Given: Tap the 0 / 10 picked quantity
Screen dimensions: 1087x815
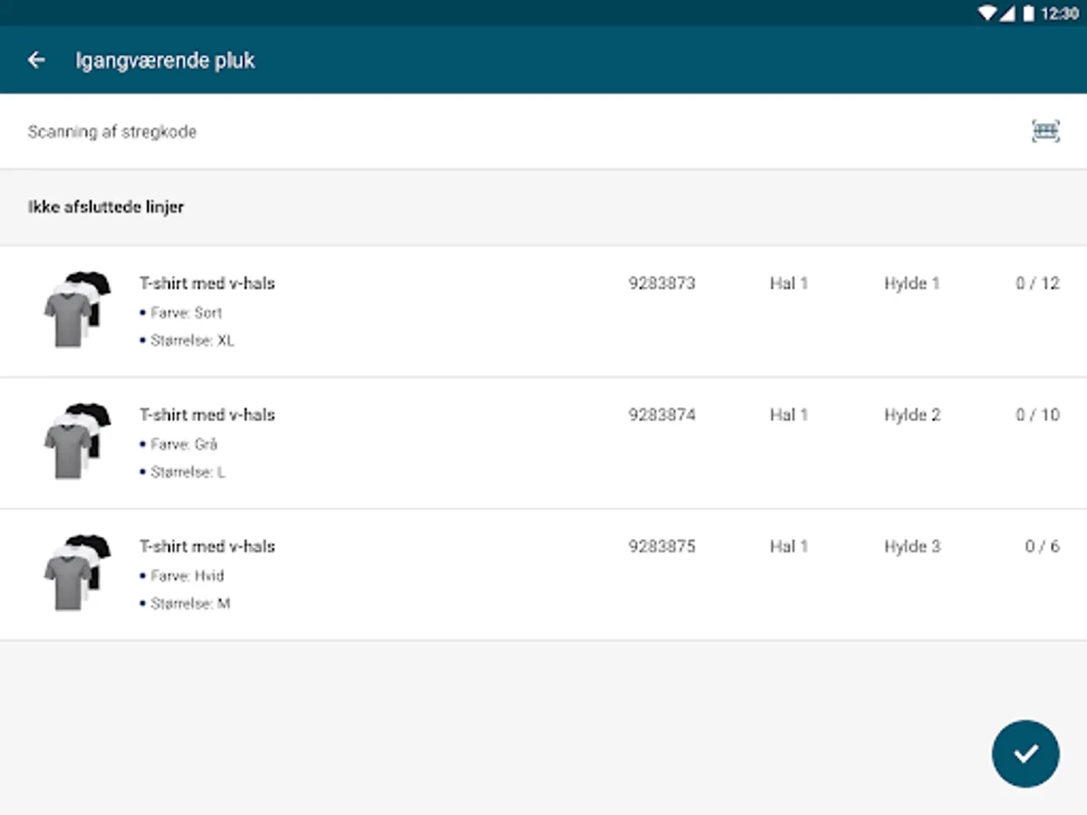Looking at the screenshot, I should [1037, 415].
